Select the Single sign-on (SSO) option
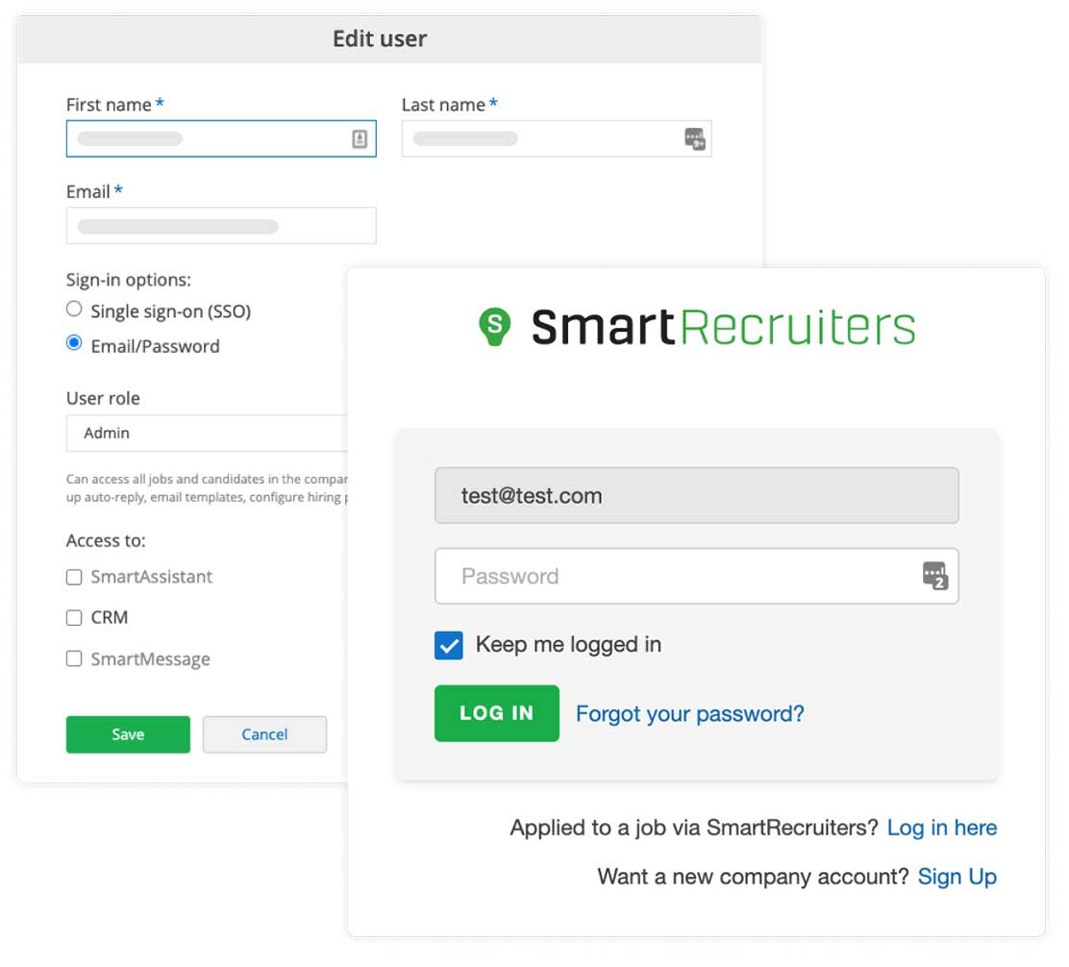 point(74,310)
